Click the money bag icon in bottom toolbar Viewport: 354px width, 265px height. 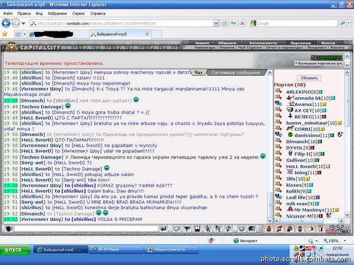click(268, 229)
